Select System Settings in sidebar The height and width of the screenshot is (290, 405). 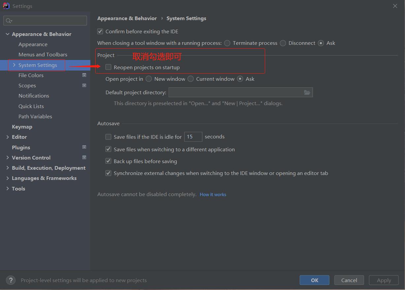(38, 65)
